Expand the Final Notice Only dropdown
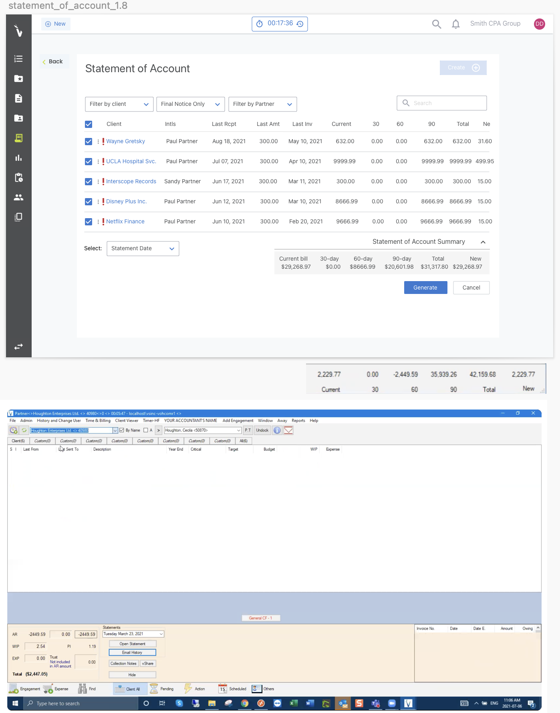This screenshot has height=713, width=560. 190,104
